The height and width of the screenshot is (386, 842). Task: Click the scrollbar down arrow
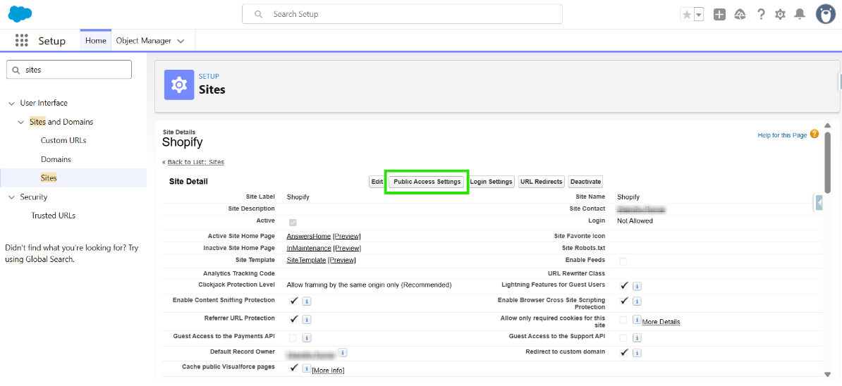[827, 374]
